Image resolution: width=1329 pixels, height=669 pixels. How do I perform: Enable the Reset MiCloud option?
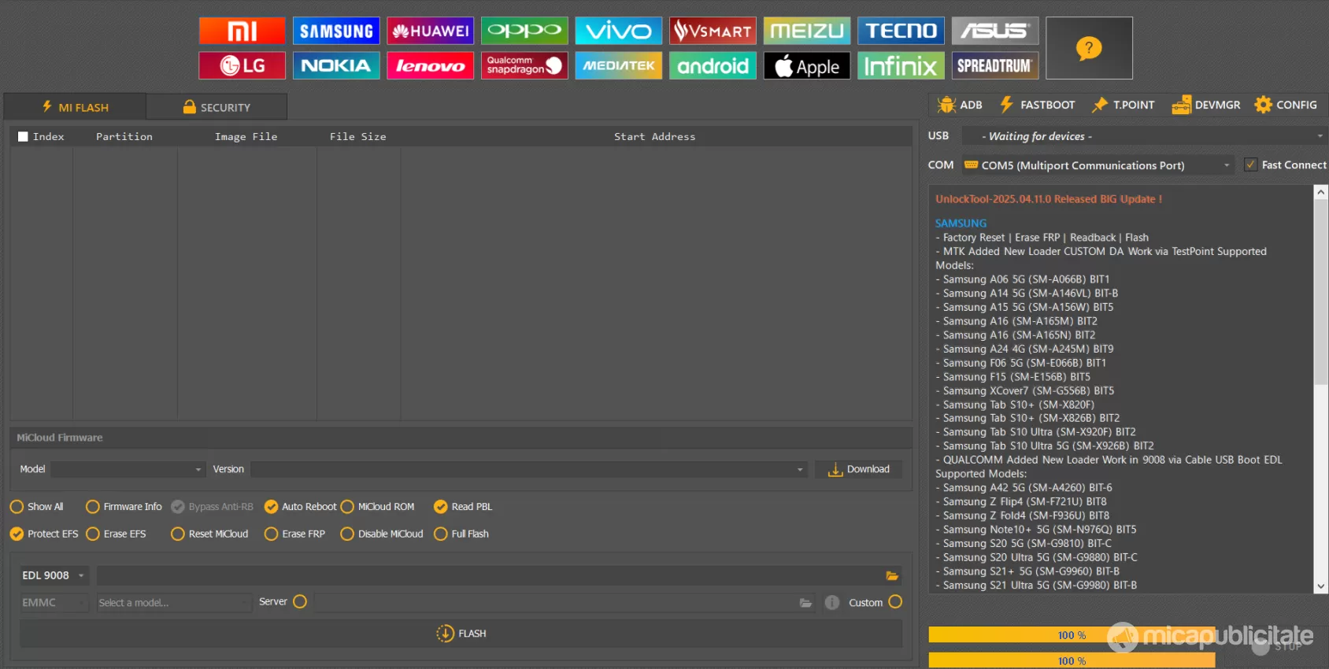click(178, 534)
